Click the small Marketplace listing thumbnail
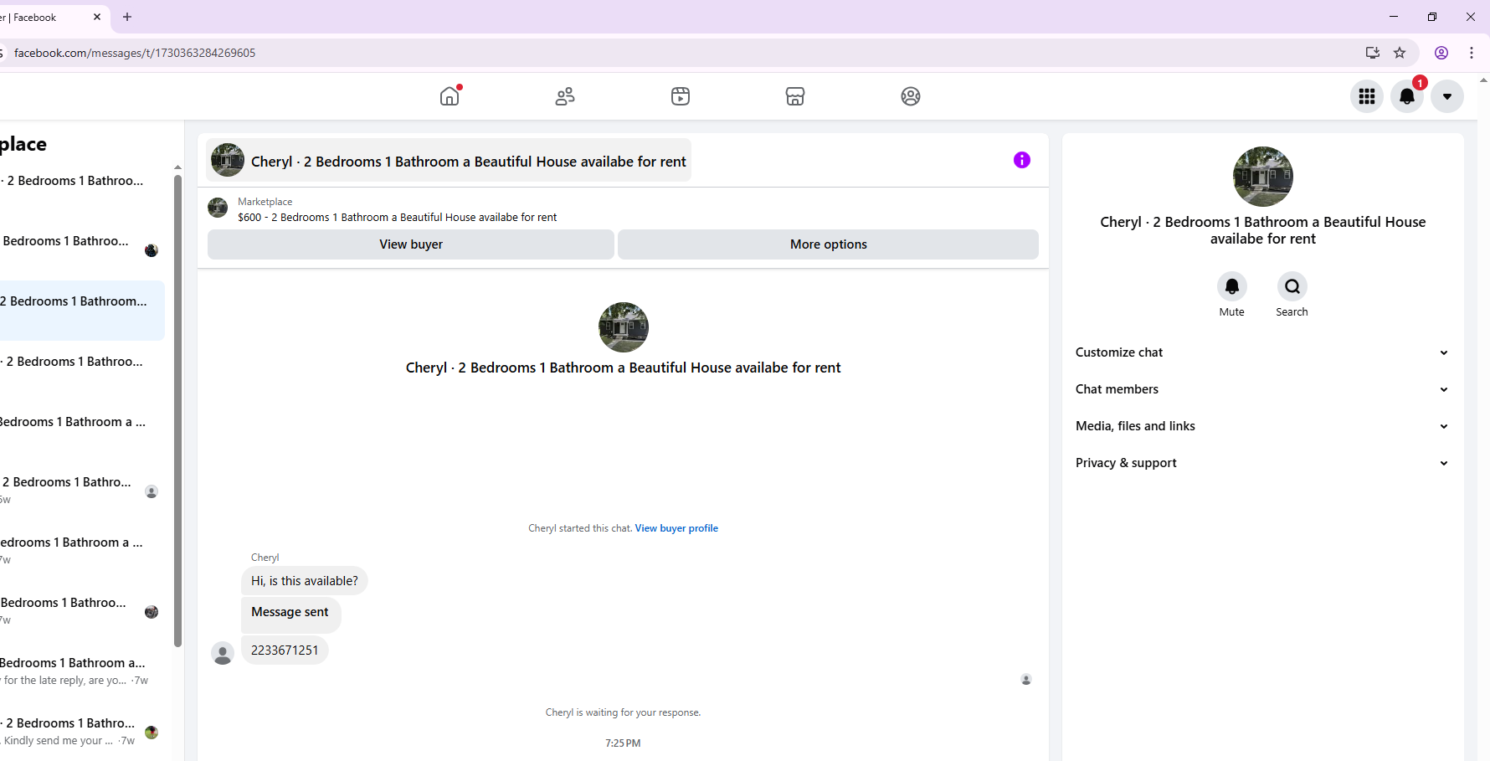1490x761 pixels. tap(218, 208)
